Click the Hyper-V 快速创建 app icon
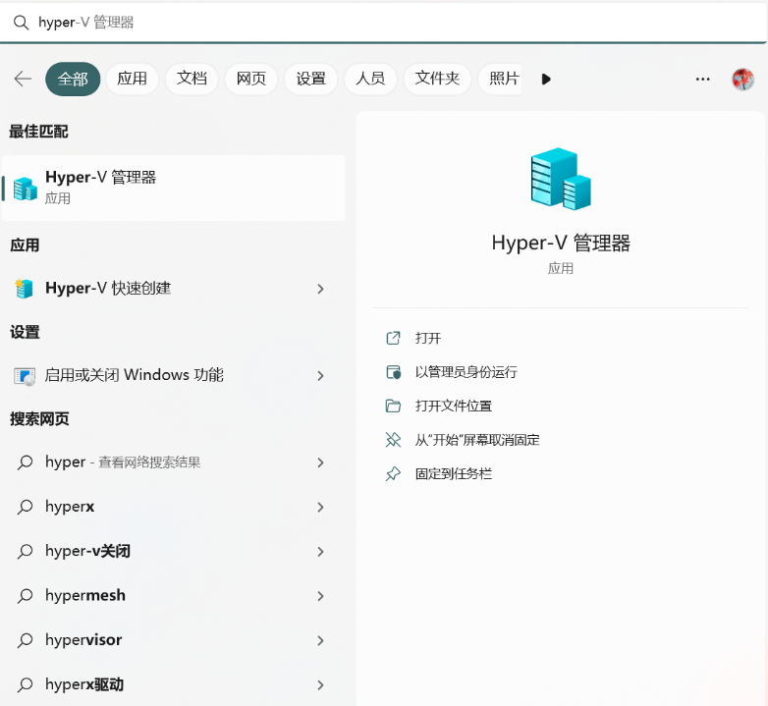 point(24,289)
